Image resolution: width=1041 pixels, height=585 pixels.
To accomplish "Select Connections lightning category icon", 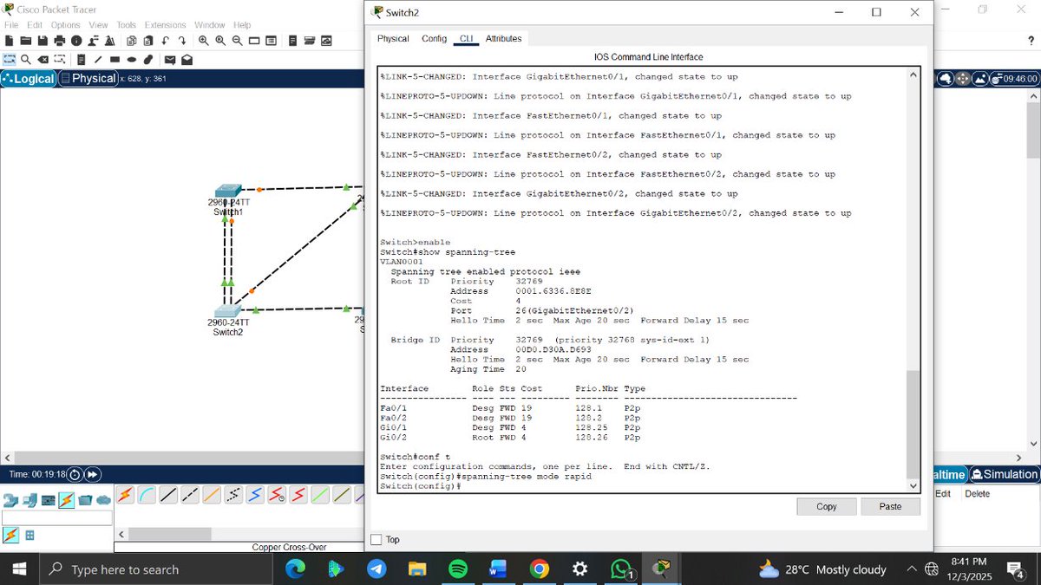I will pos(66,500).
